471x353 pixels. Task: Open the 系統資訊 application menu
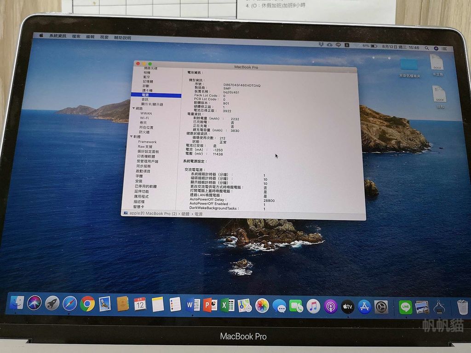[x=57, y=36]
